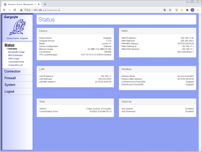Click Wireless Mode value Access Point (AP)
Image resolution: width=202 pixels, height=152 pixels.
point(186,76)
